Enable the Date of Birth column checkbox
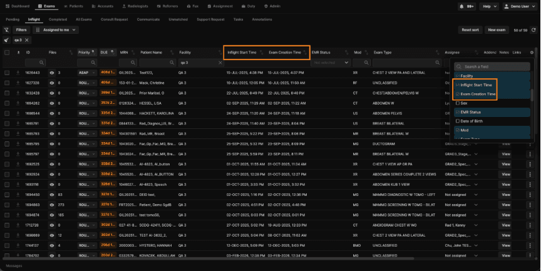541x271 pixels. 458,121
